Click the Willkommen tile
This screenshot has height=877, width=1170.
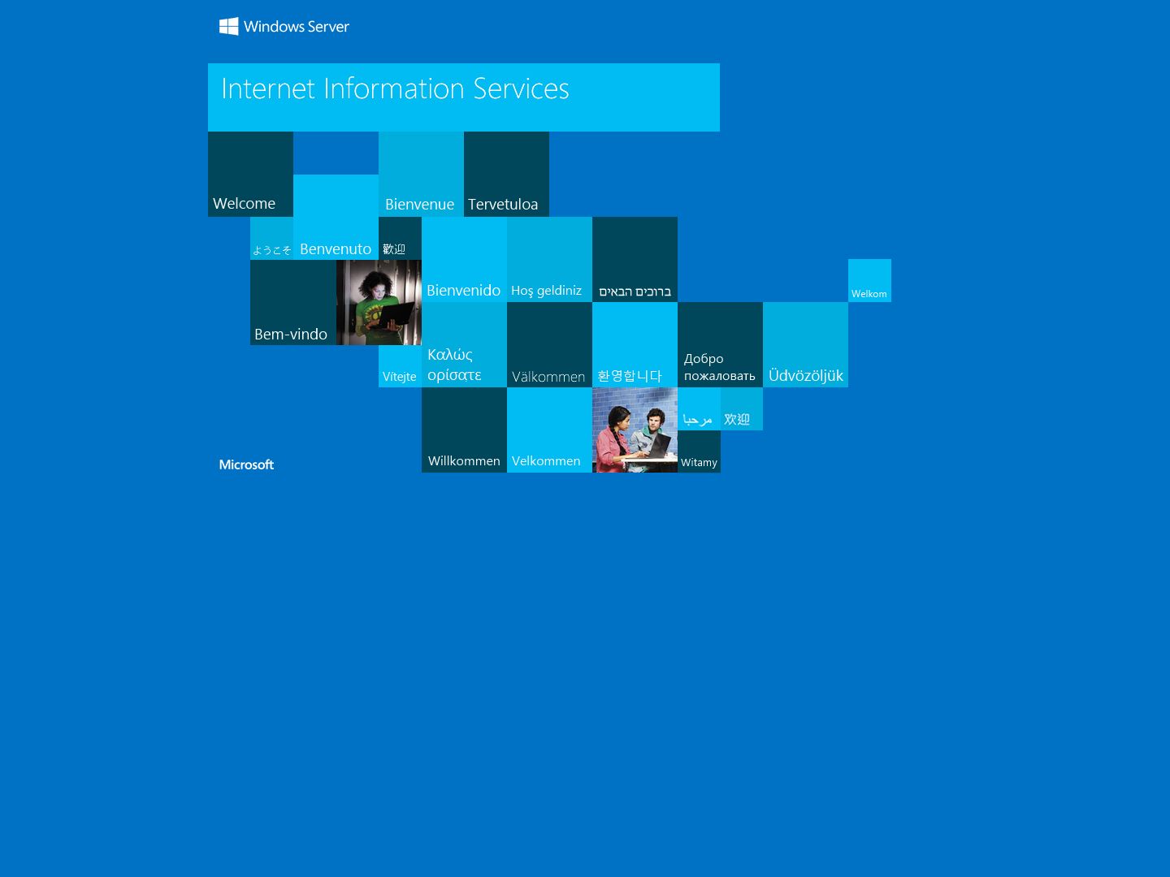(x=464, y=430)
